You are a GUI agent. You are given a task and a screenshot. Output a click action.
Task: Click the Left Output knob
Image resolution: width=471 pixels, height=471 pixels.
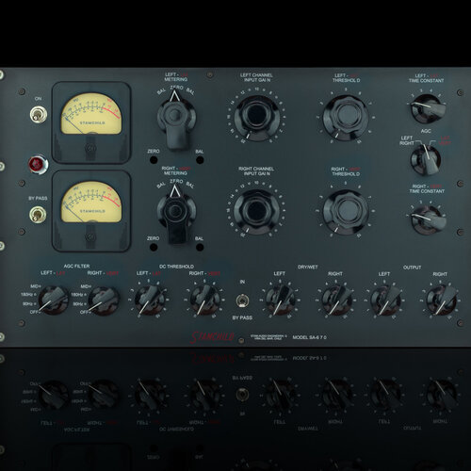[385, 300]
